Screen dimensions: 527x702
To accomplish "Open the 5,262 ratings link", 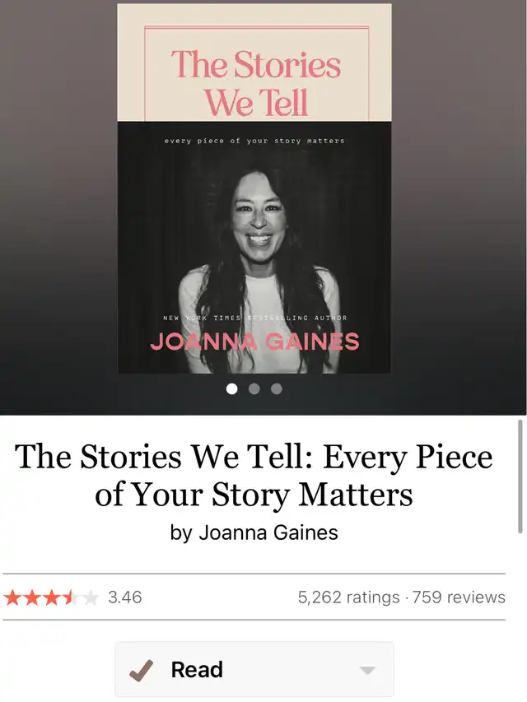I will click(348, 597).
